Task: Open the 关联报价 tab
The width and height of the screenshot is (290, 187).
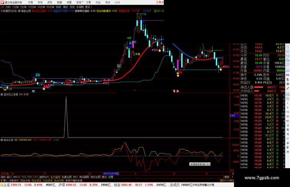Action: pos(14,180)
